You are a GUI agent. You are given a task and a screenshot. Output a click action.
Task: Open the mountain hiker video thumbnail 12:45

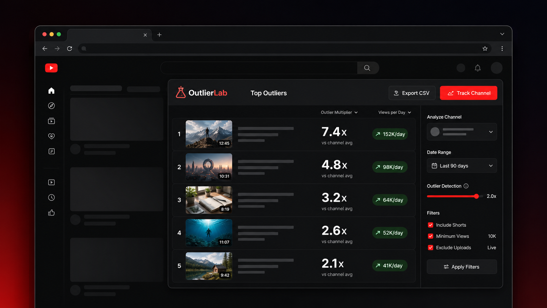[x=209, y=134]
